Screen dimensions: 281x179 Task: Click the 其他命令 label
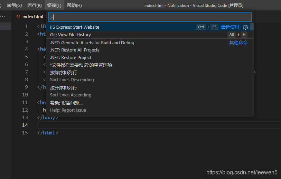click(238, 43)
